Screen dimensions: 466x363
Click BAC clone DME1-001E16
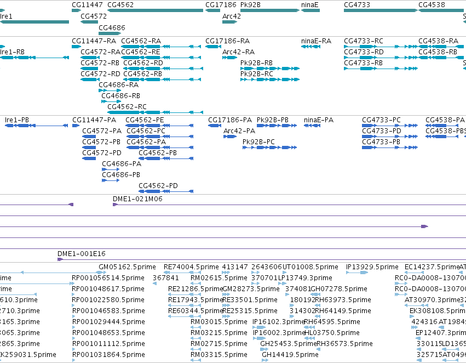(x=82, y=254)
